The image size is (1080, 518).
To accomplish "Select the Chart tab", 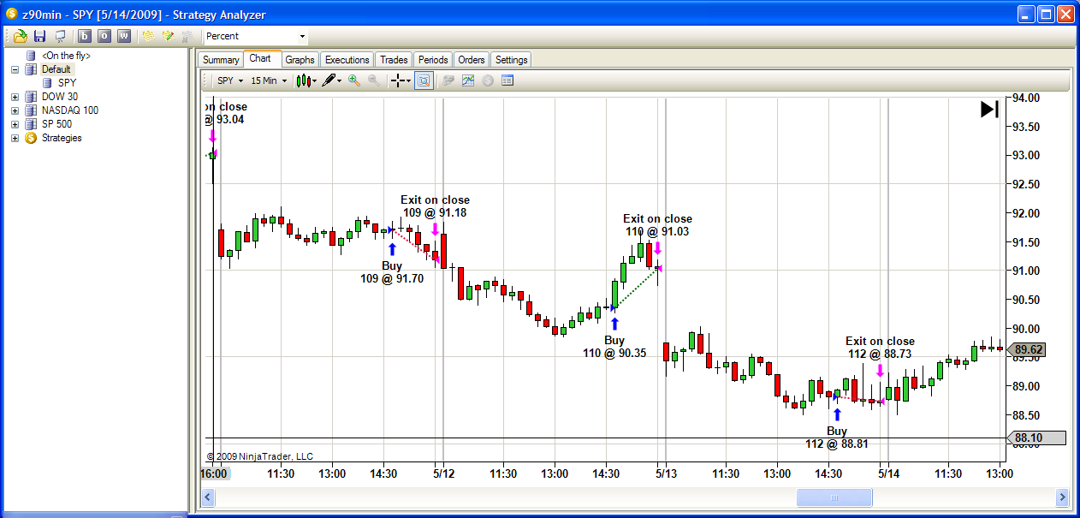I will (x=261, y=58).
